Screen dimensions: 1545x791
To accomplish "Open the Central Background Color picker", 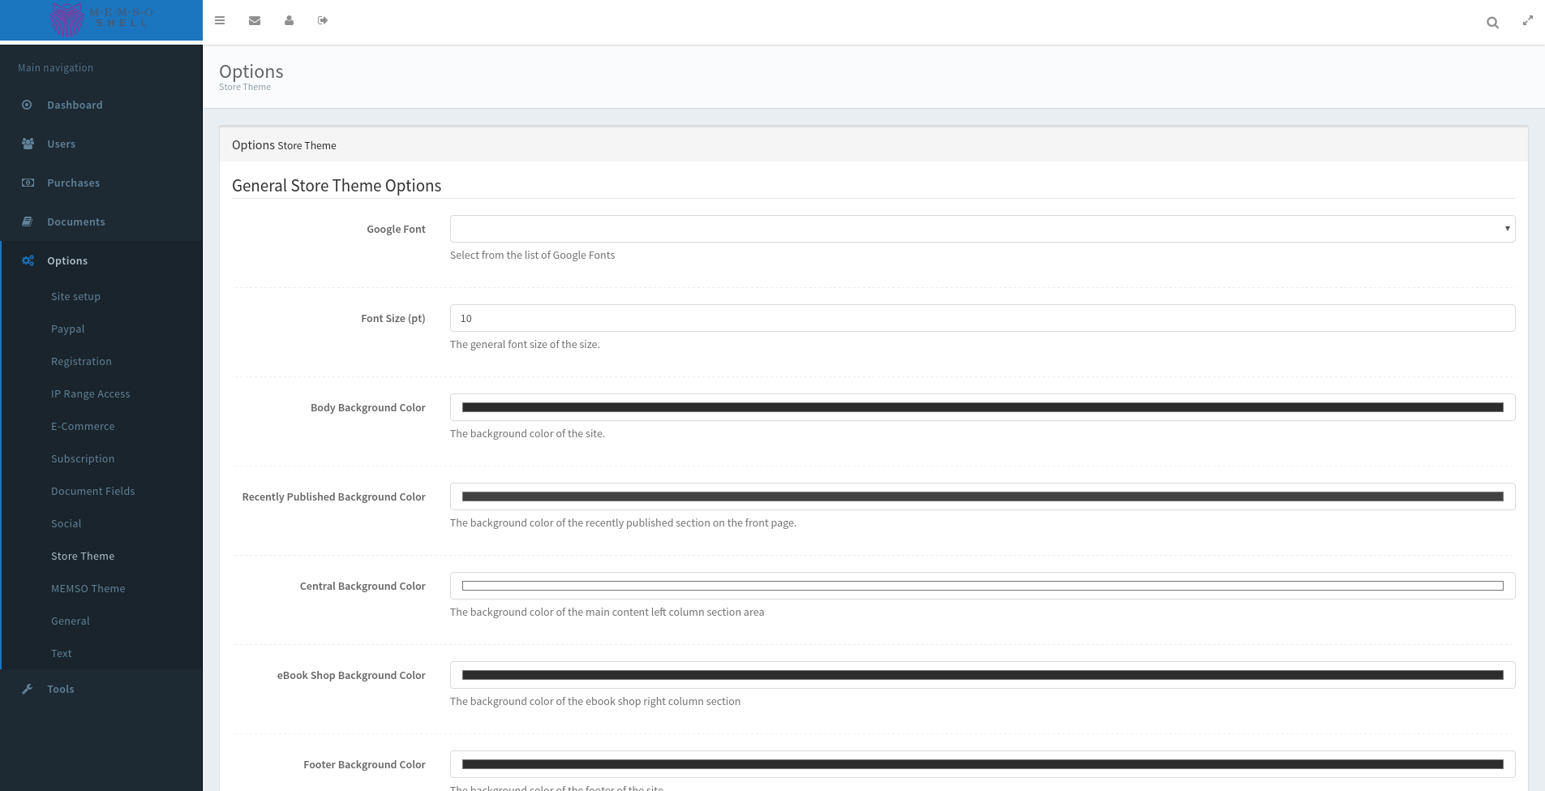I will pyautogui.click(x=982, y=586).
